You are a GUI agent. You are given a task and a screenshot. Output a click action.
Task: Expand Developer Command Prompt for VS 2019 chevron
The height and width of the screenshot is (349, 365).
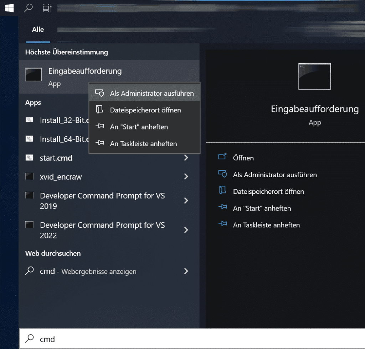coord(186,201)
